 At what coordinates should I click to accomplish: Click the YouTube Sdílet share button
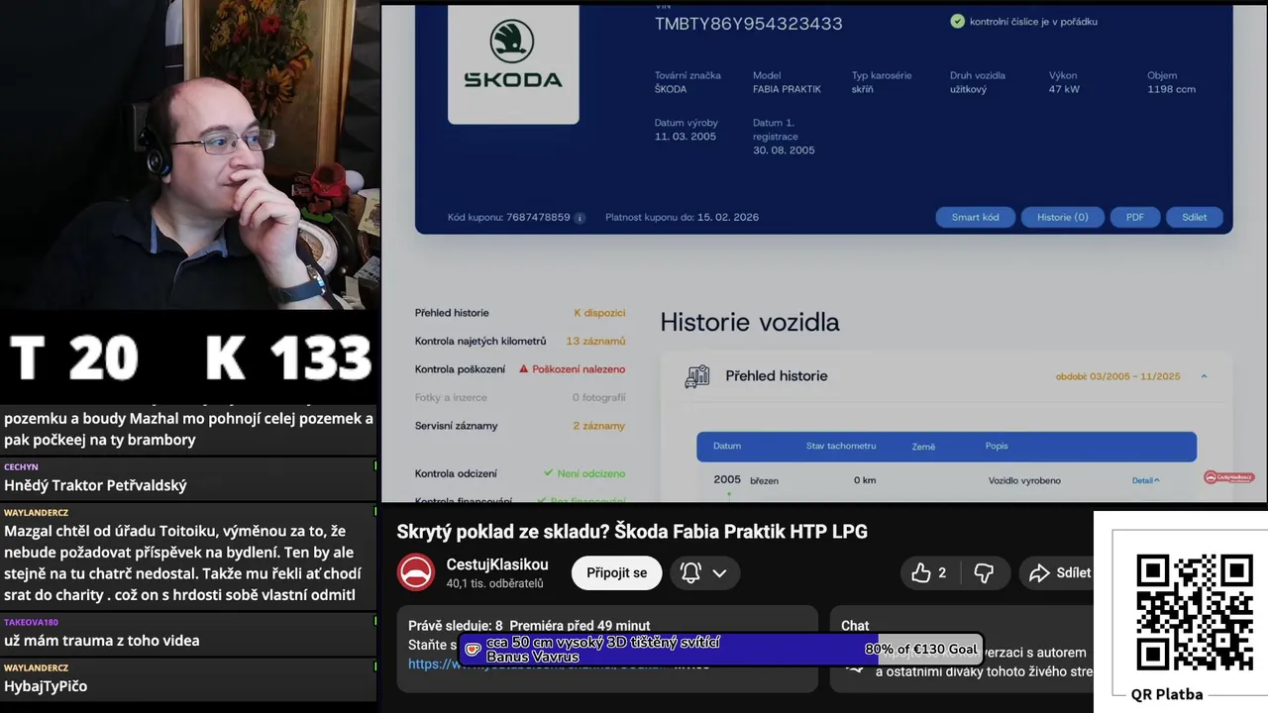pyautogui.click(x=1060, y=572)
